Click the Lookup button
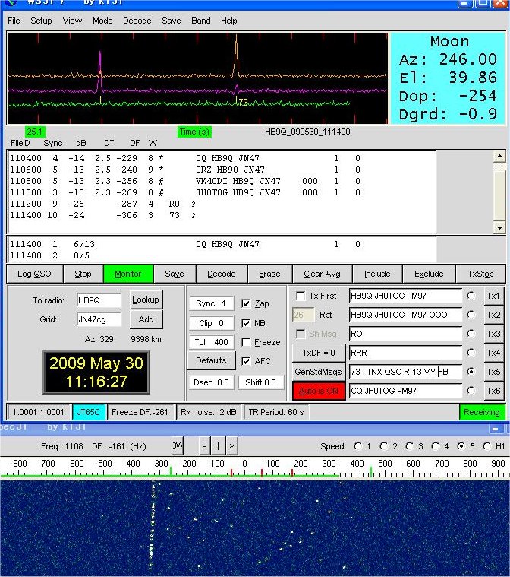510x577 pixels. (x=146, y=300)
